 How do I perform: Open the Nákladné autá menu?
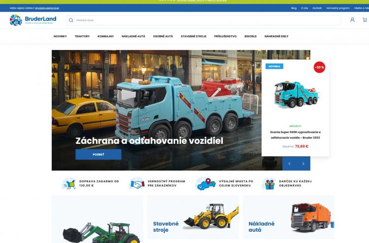coord(133,36)
